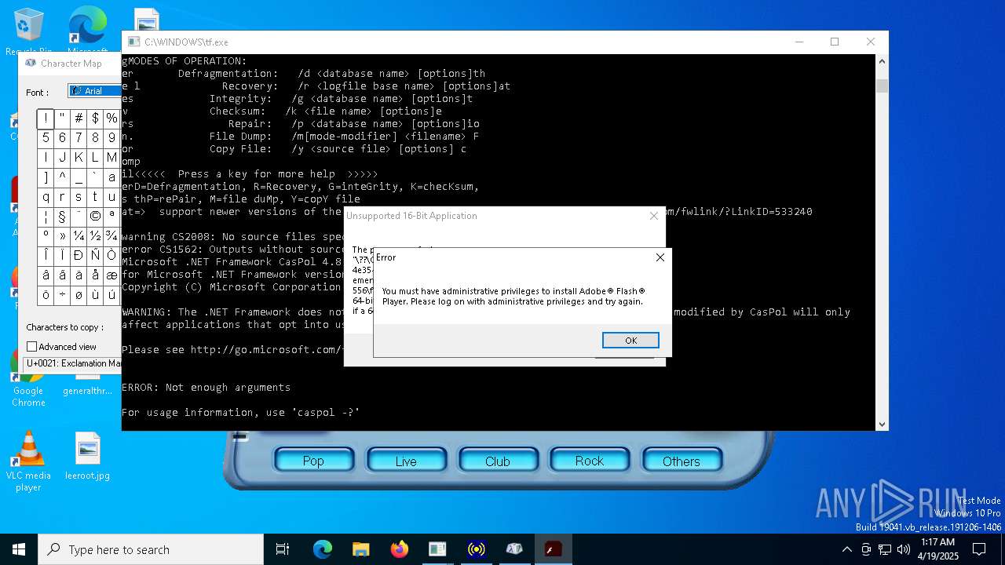Viewport: 1005px width, 565px height.
Task: Click the taskbar search box
Action: point(151,549)
